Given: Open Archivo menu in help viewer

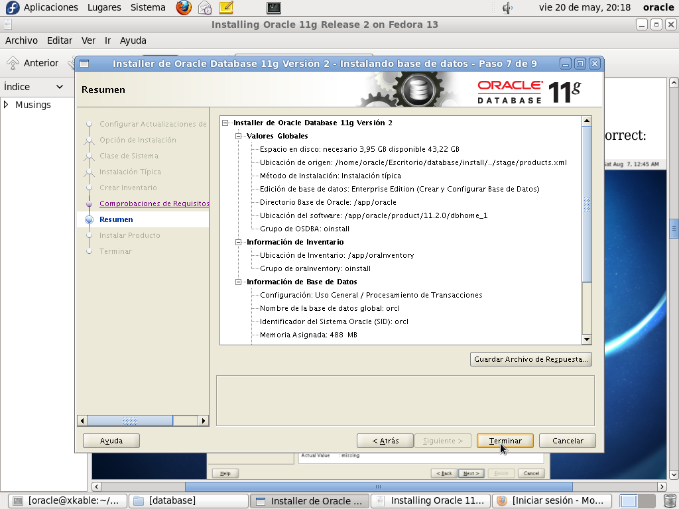Looking at the screenshot, I should click(21, 40).
